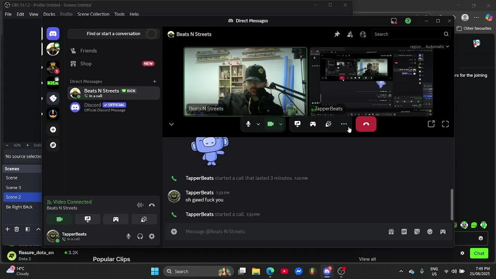Open GIF picker in message bar
Viewport: 496px width, 279px height.
404,232
